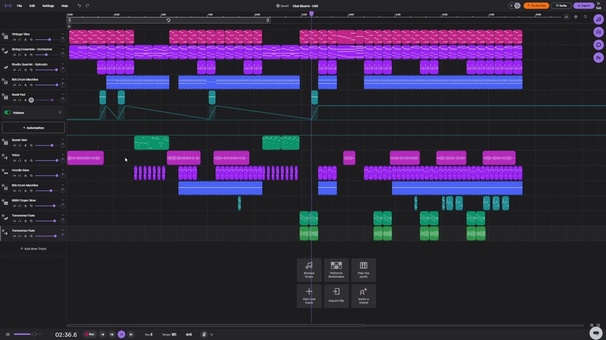Adjust the master volume slider

[x=27, y=334]
